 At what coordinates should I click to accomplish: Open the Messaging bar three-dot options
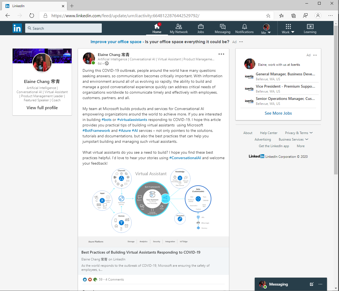[x=320, y=284]
